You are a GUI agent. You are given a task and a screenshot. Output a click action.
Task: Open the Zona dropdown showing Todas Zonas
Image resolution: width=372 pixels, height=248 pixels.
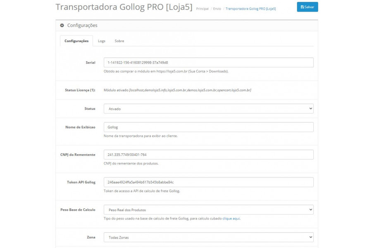point(209,237)
